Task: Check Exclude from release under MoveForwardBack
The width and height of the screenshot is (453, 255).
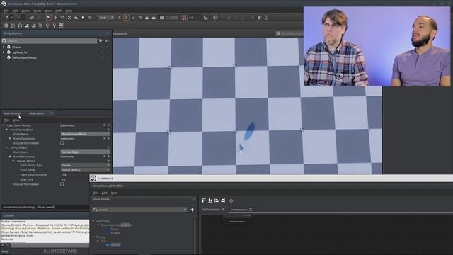Action: click(x=62, y=143)
